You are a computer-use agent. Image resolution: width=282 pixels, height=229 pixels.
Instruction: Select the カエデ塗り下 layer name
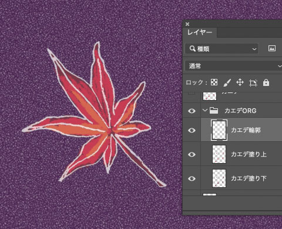click(x=249, y=178)
